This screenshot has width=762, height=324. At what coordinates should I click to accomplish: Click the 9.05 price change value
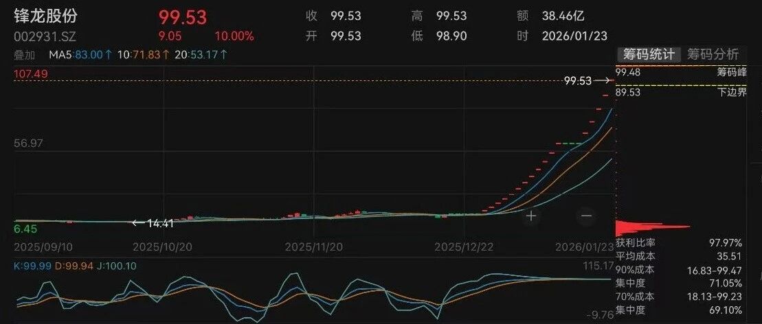(x=169, y=36)
